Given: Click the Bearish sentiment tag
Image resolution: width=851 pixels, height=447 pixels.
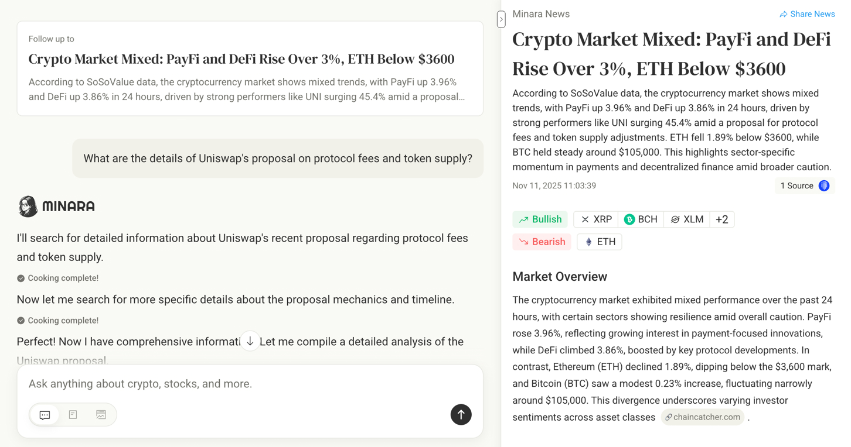Looking at the screenshot, I should pyautogui.click(x=542, y=242).
